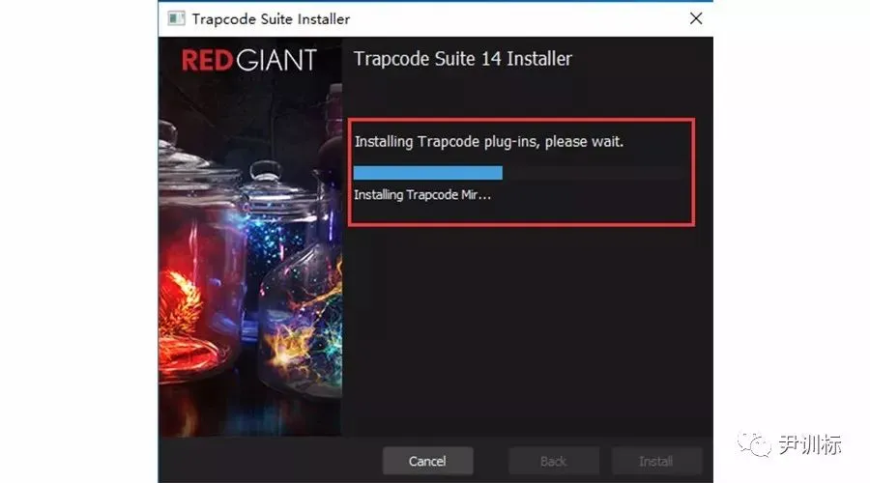The width and height of the screenshot is (870, 483).
Task: Click the WeChat logo watermark
Action: pos(754,444)
